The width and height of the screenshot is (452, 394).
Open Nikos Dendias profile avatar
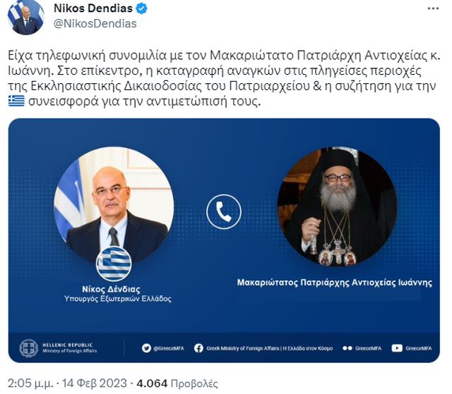point(26,17)
